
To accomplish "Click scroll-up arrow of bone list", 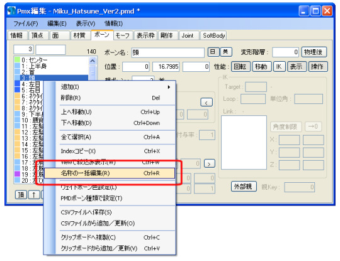I will [93, 61].
